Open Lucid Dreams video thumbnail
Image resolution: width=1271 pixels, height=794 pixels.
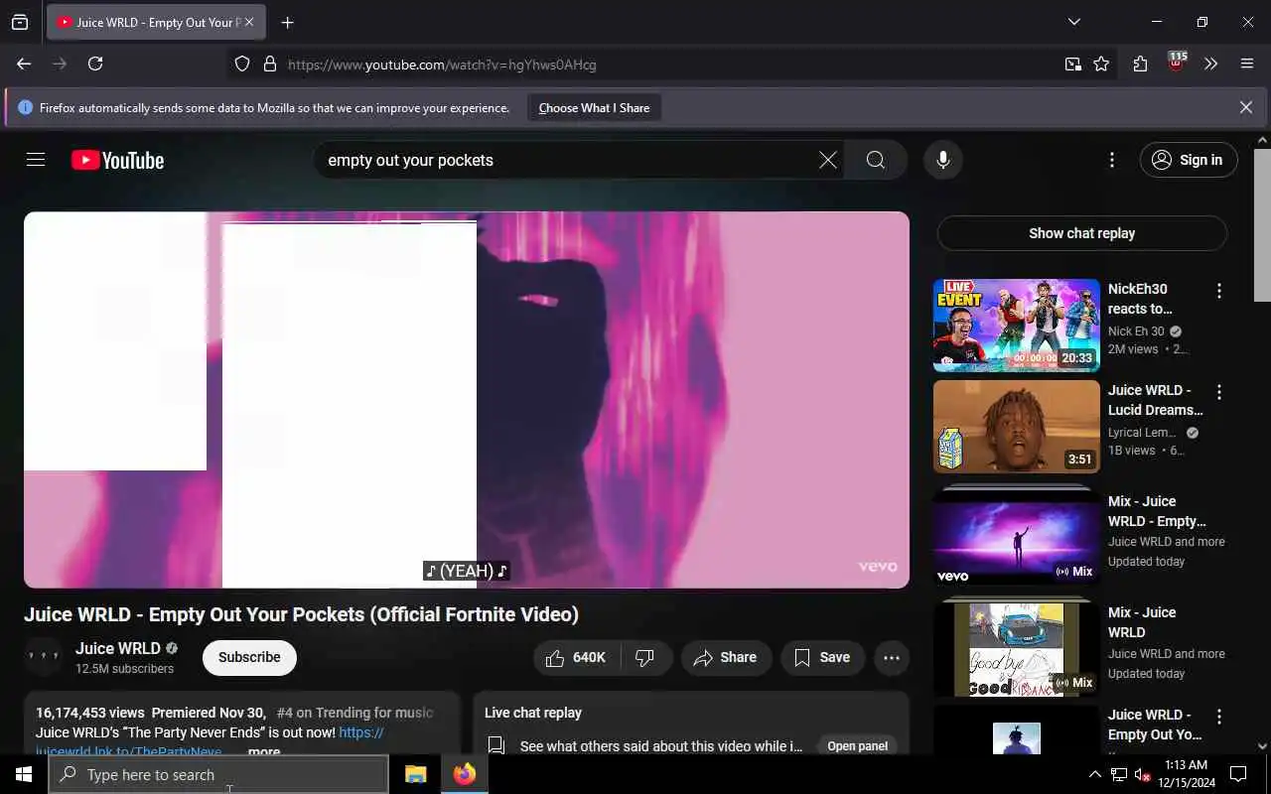[x=1017, y=427]
